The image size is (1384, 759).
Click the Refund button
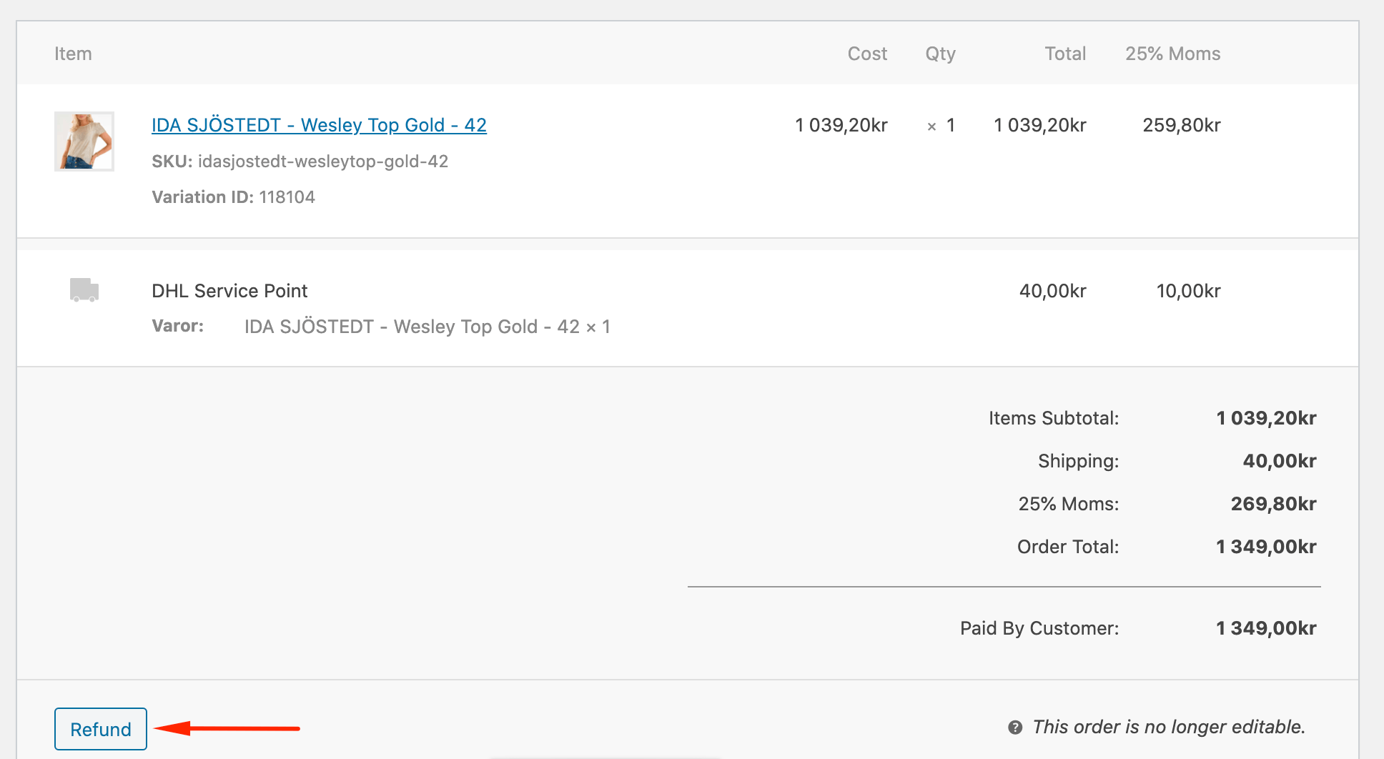coord(101,729)
